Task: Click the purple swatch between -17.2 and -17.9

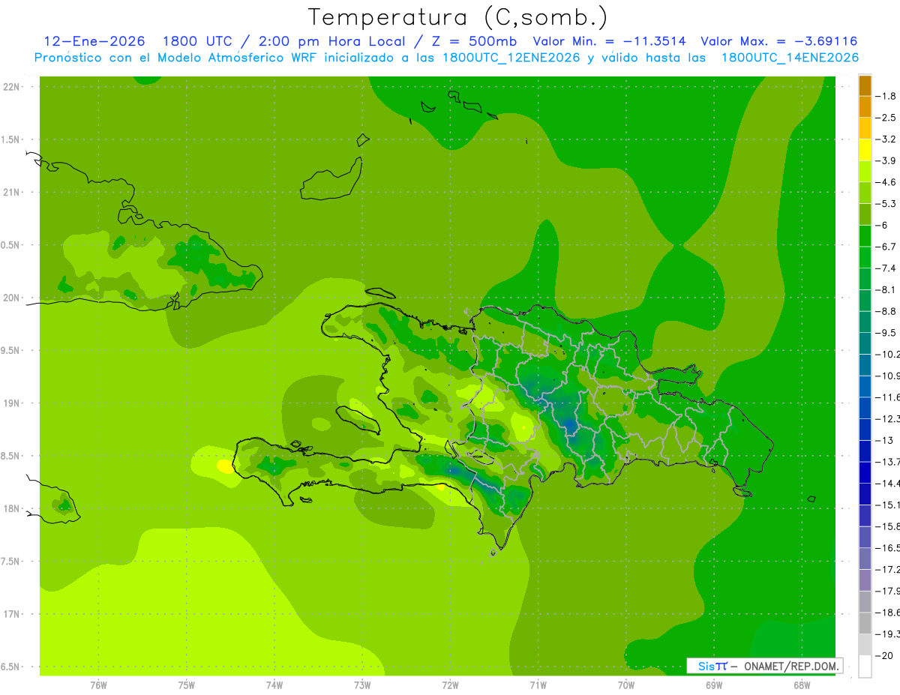Action: pyautogui.click(x=865, y=580)
